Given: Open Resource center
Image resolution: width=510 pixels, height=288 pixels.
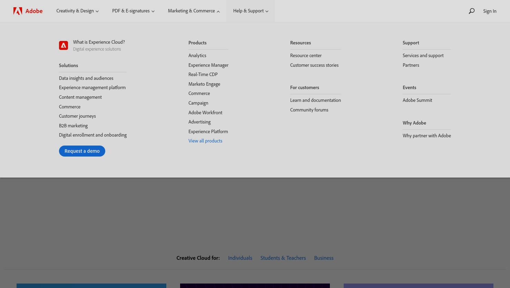Looking at the screenshot, I should (x=306, y=55).
